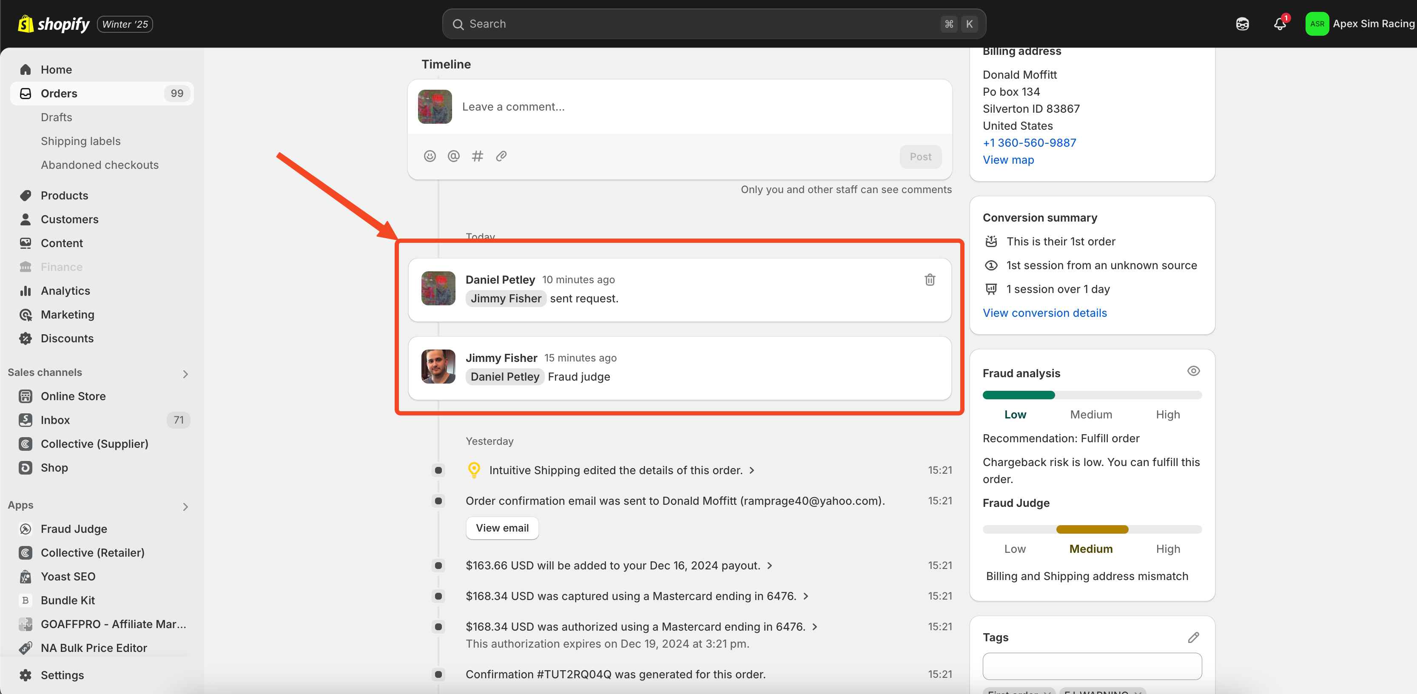Open the Fraud Judge app
The height and width of the screenshot is (694, 1417).
point(73,529)
